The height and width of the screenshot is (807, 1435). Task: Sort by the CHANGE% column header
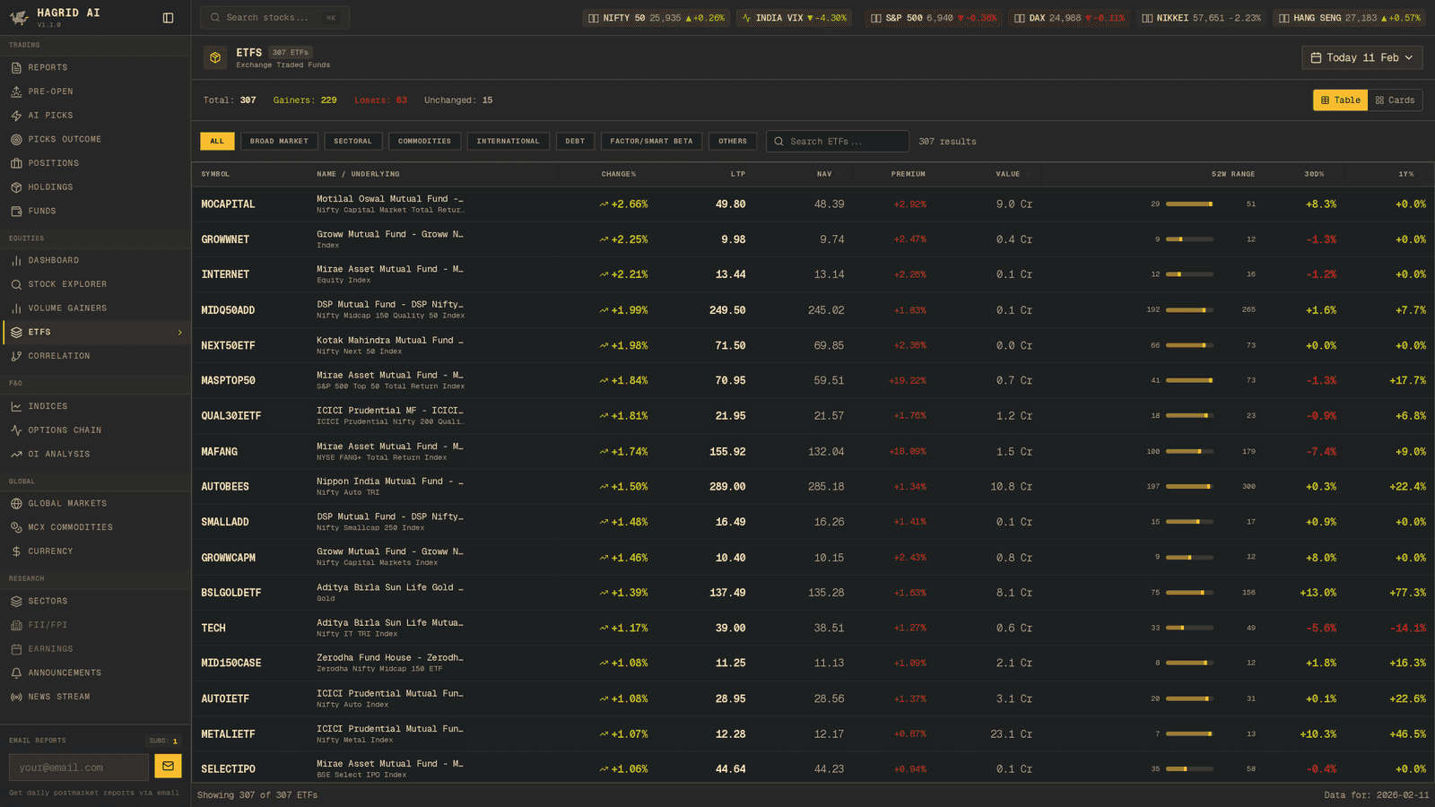point(619,174)
